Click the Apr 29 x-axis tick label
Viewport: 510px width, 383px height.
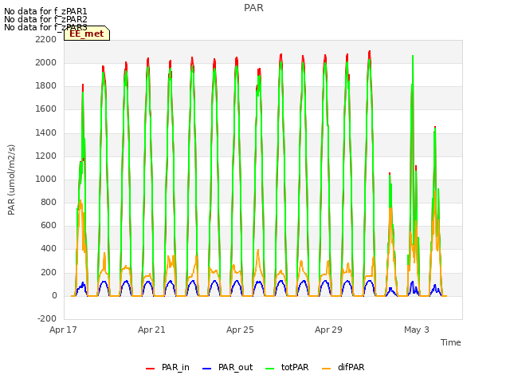click(x=328, y=330)
